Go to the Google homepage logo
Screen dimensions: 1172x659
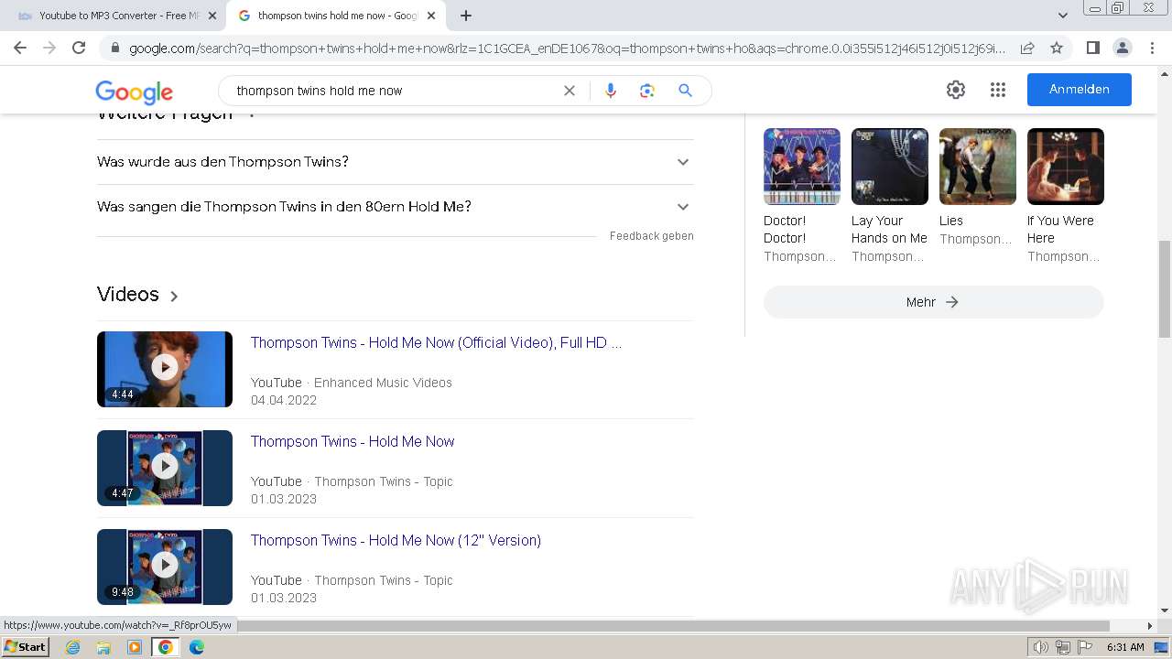pyautogui.click(x=135, y=92)
